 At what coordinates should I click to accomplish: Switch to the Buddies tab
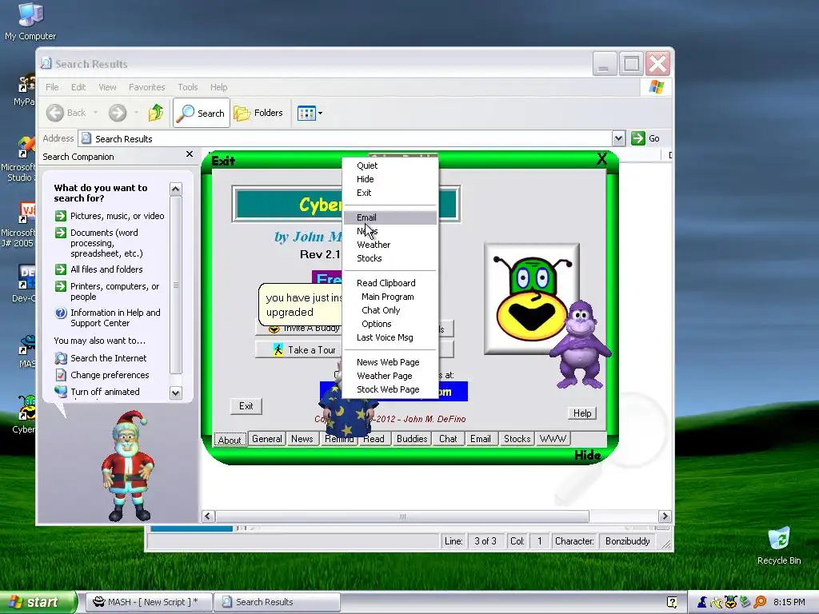(x=412, y=439)
